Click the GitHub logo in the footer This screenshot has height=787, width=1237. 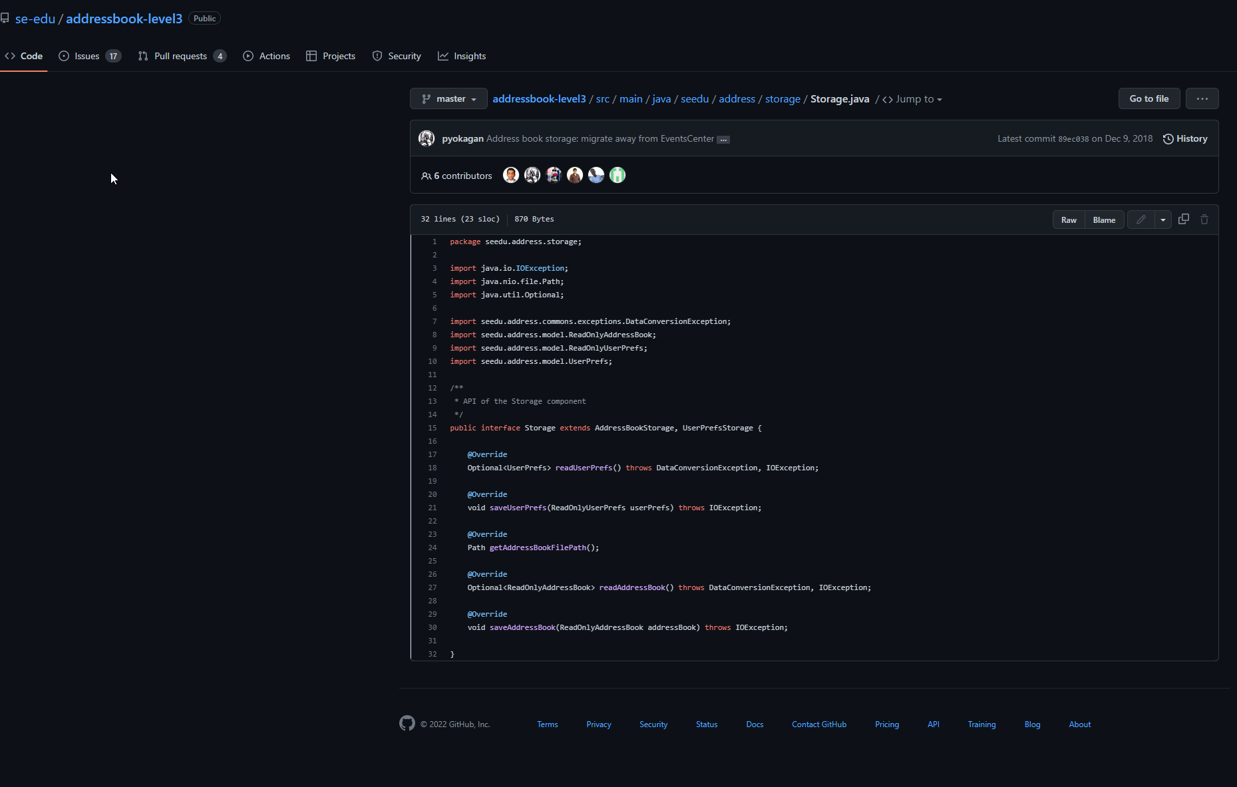click(x=407, y=723)
